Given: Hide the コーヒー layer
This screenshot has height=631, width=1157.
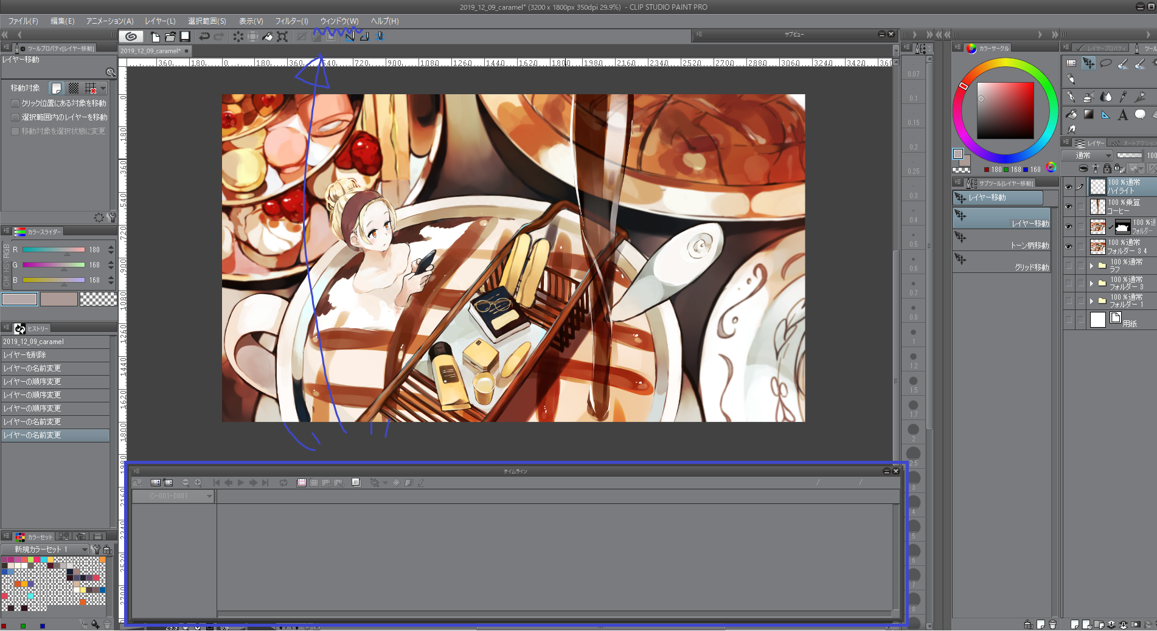Looking at the screenshot, I should click(1069, 207).
